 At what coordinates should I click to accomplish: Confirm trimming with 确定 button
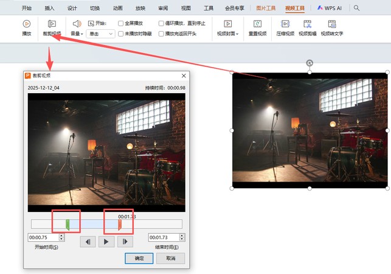pyautogui.click(x=139, y=258)
